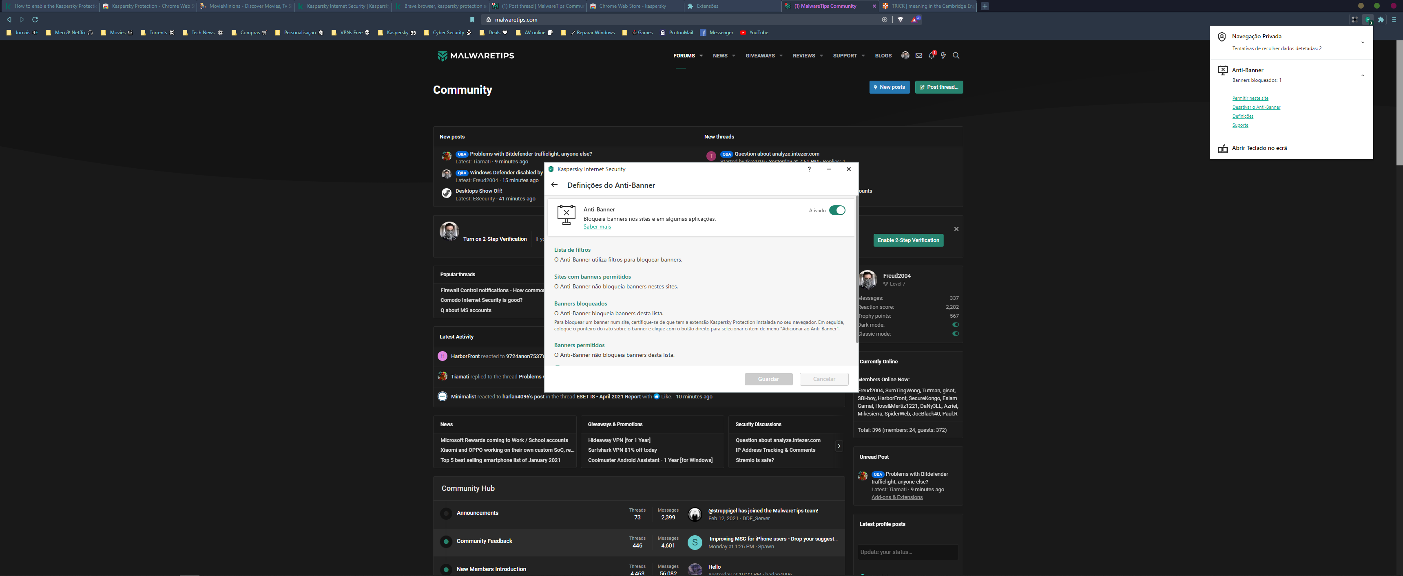This screenshot has width=1403, height=576.
Task: Click the Enable 2-Step Verification button
Action: point(908,240)
